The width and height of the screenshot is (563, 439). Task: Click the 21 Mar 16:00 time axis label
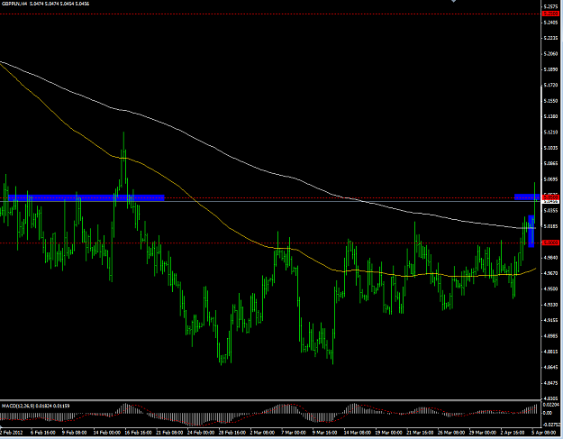click(420, 433)
